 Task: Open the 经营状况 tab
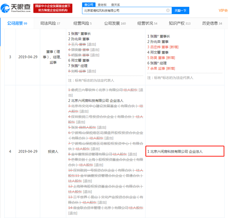tap(147, 23)
